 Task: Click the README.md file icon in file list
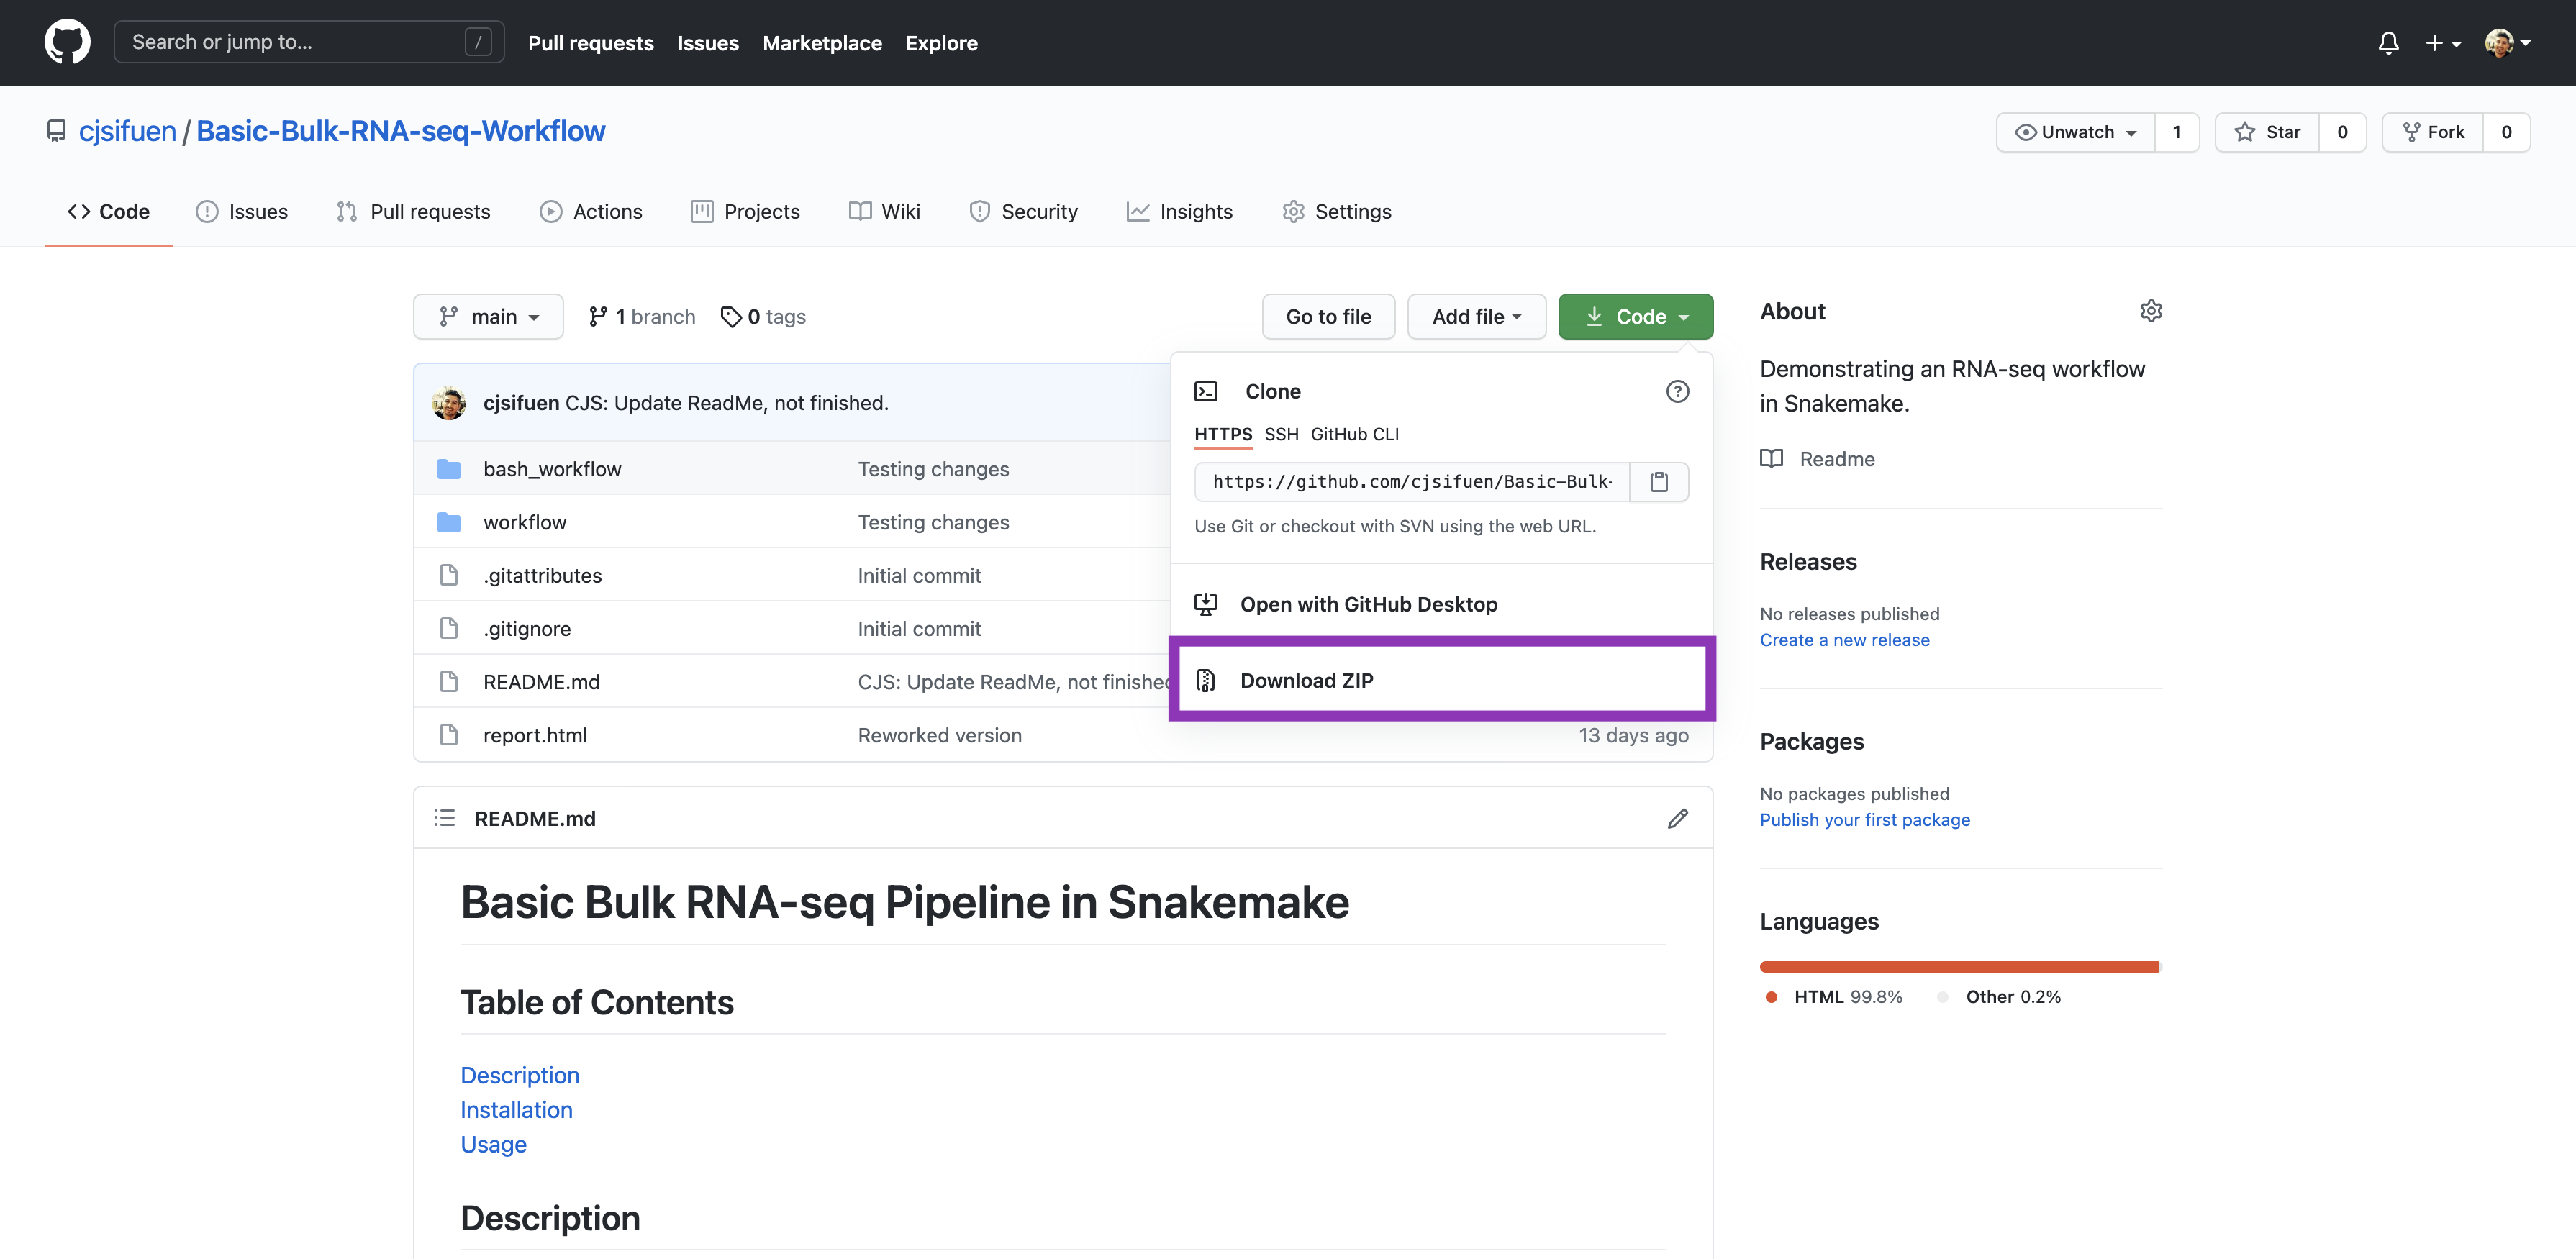(449, 681)
